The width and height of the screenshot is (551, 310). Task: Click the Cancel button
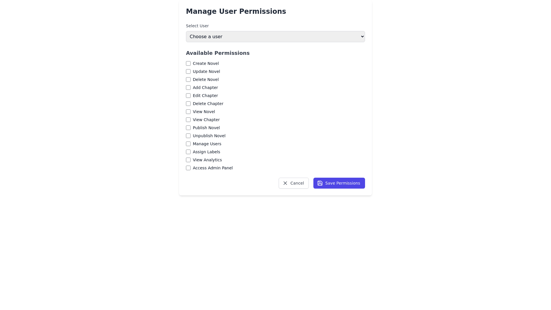294,183
